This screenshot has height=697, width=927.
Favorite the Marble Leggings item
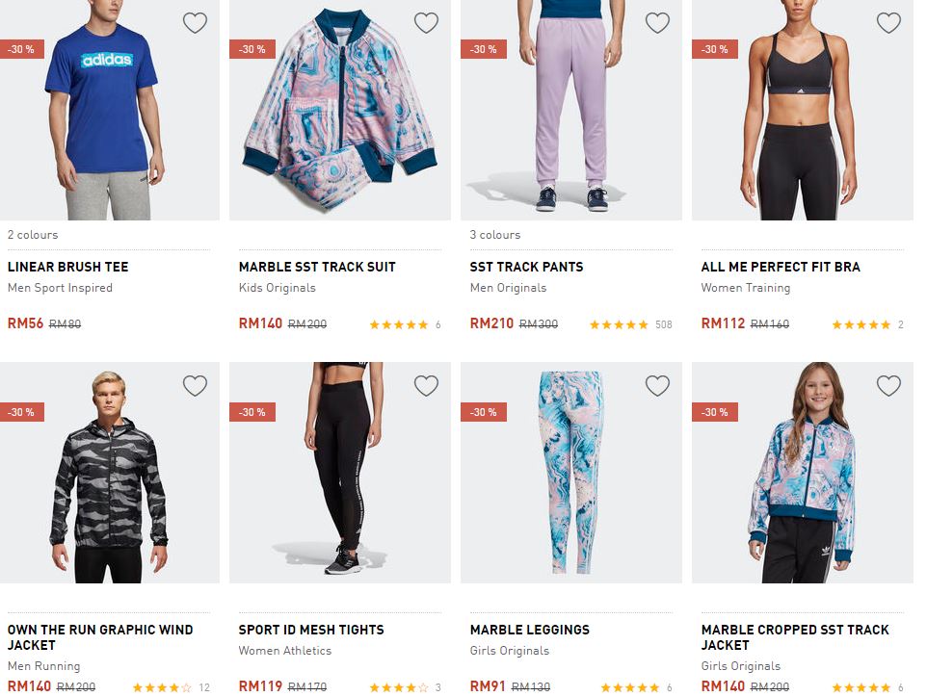657,386
